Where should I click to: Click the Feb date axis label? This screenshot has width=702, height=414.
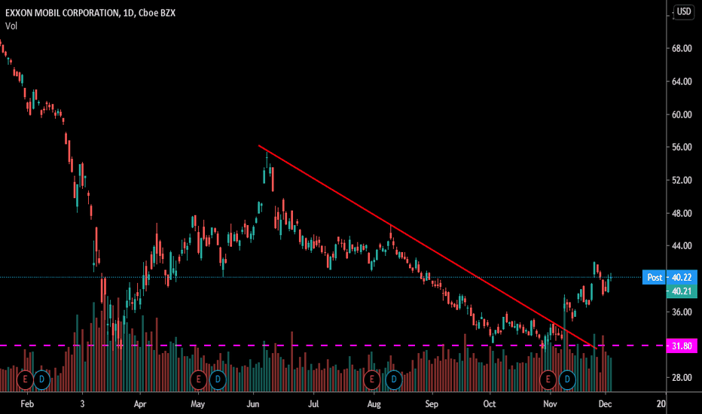pyautogui.click(x=27, y=403)
